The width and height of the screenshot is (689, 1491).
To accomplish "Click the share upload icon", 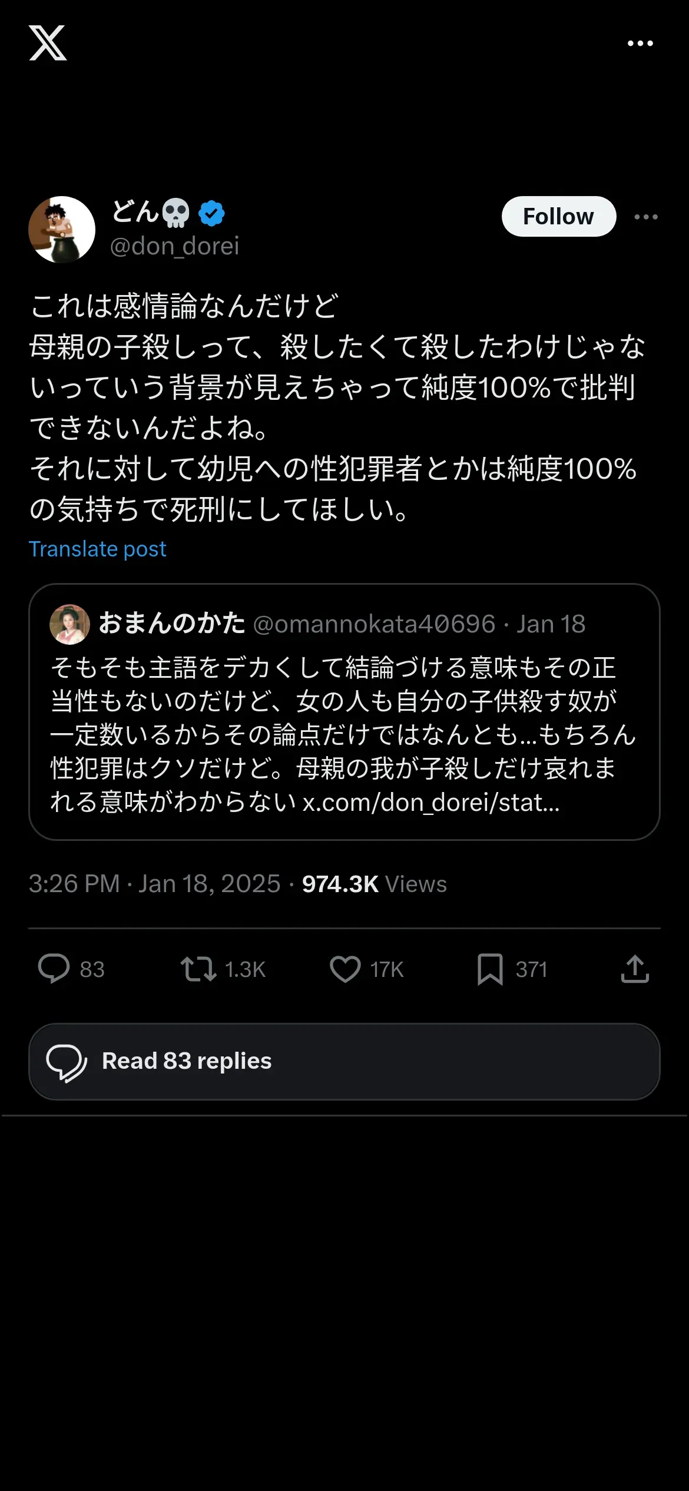I will [x=635, y=969].
